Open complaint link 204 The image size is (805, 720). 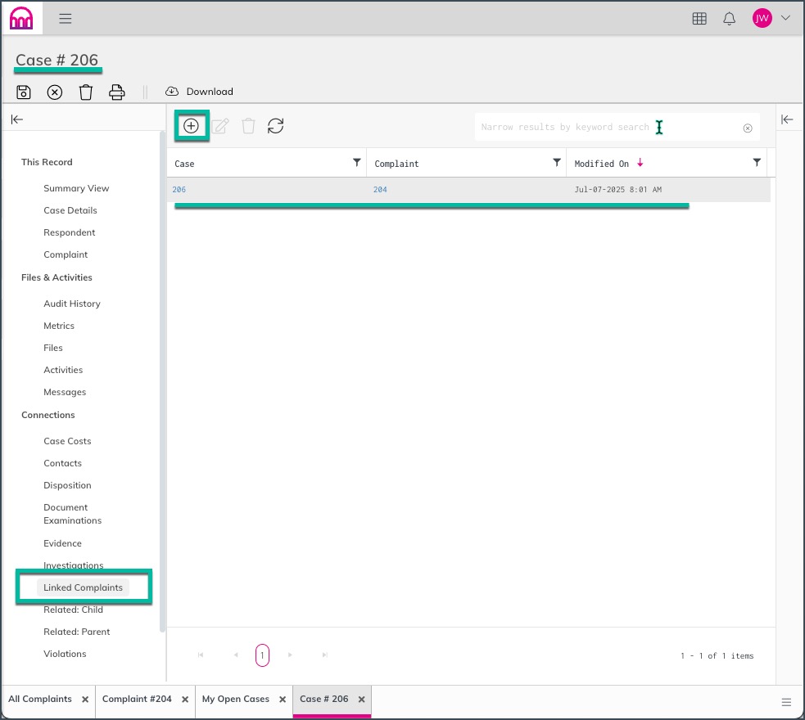tap(380, 190)
